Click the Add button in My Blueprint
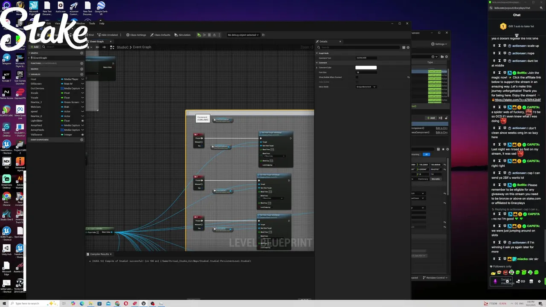This screenshot has height=307, width=546. coord(35,47)
